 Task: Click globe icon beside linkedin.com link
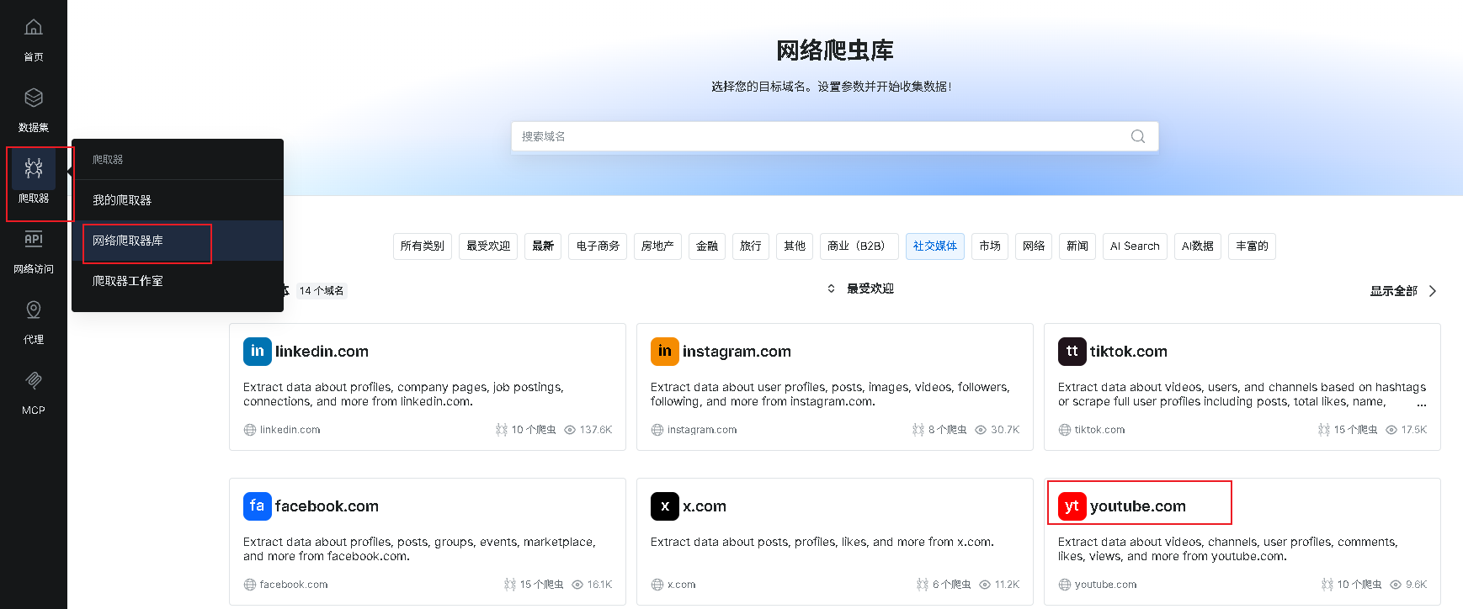pos(250,430)
